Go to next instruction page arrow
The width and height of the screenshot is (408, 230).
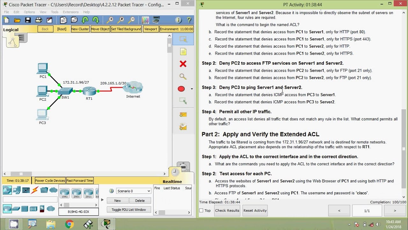click(x=395, y=211)
